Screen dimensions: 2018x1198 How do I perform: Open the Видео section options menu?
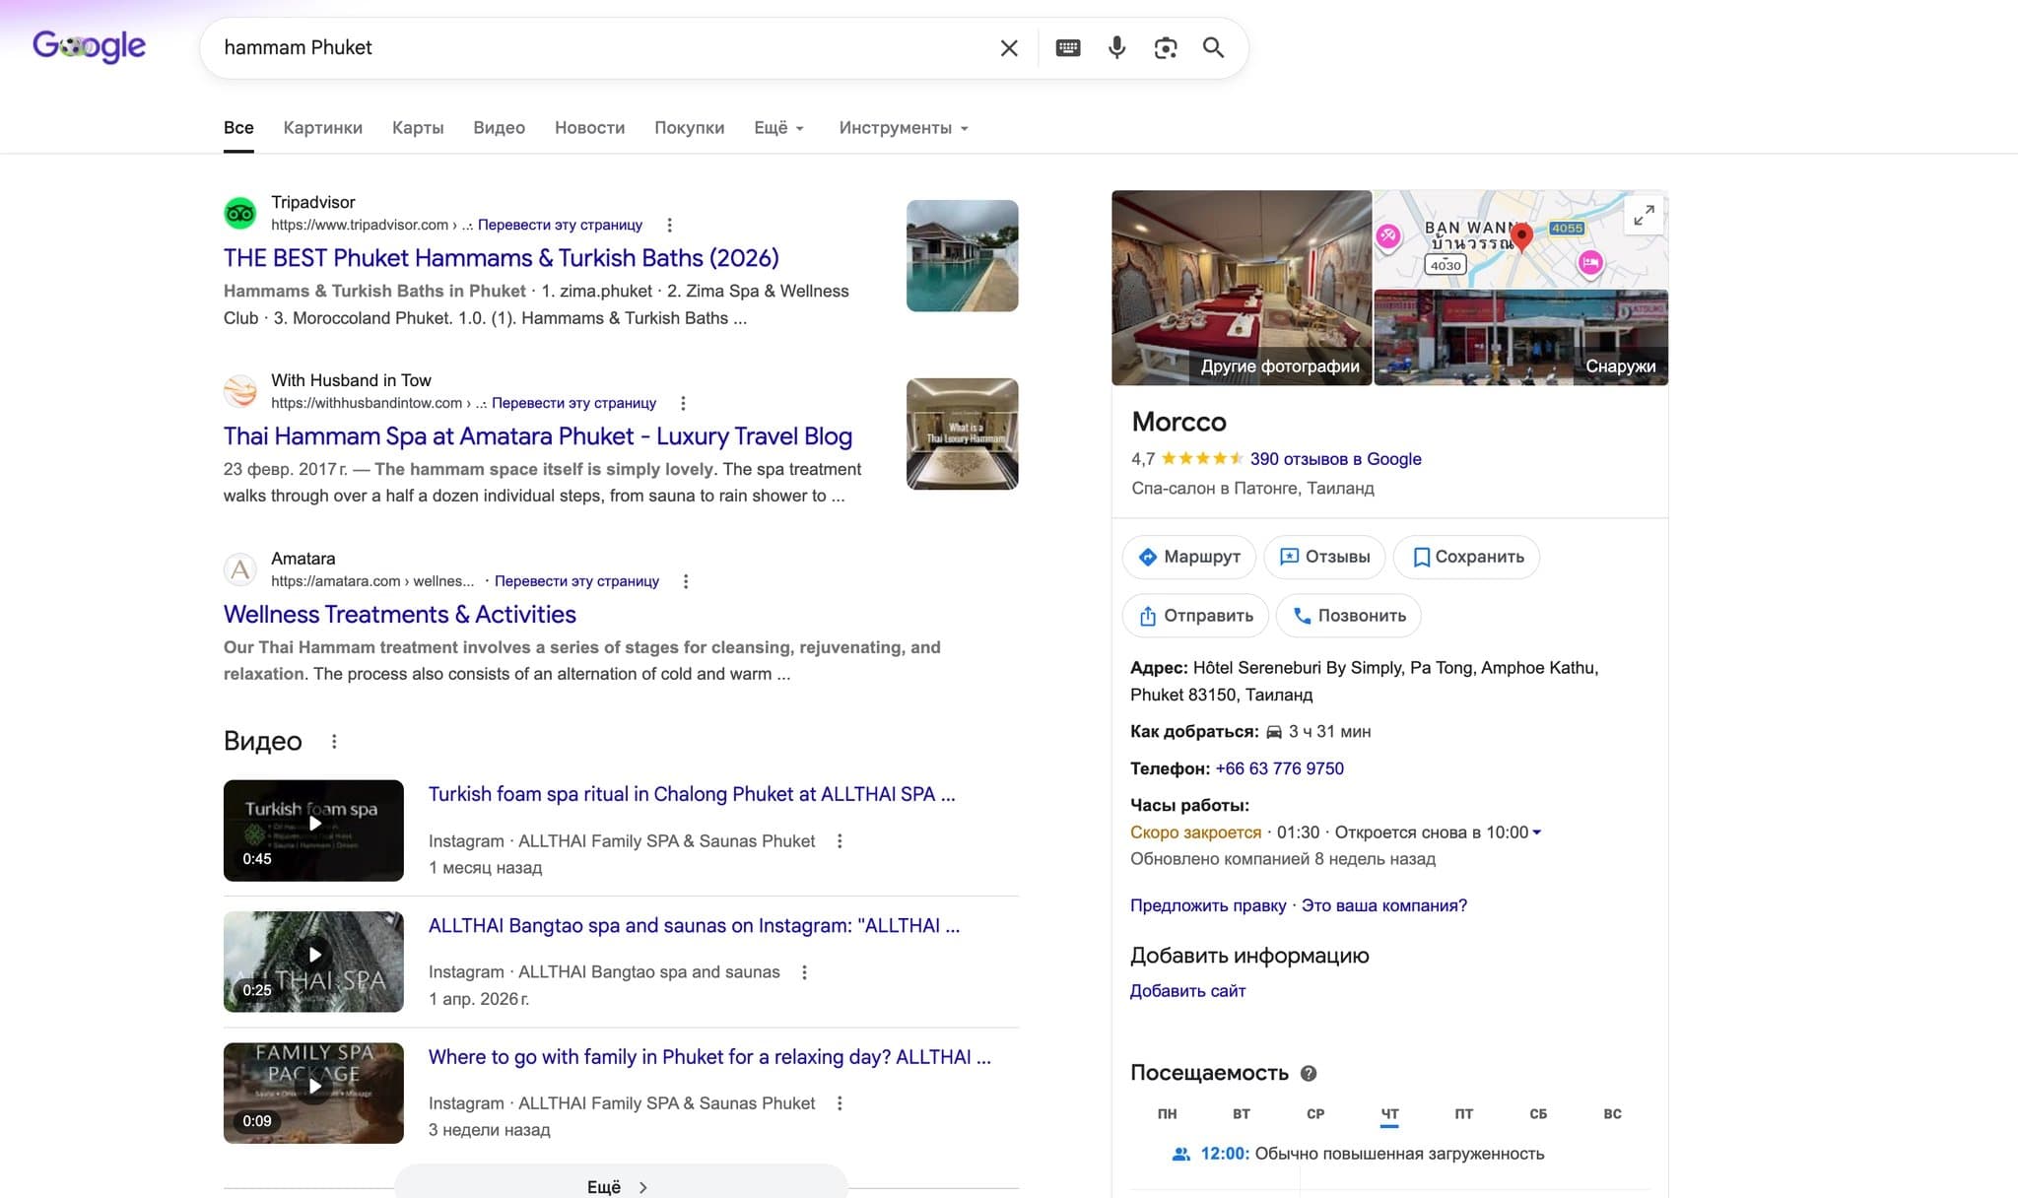[x=334, y=742]
